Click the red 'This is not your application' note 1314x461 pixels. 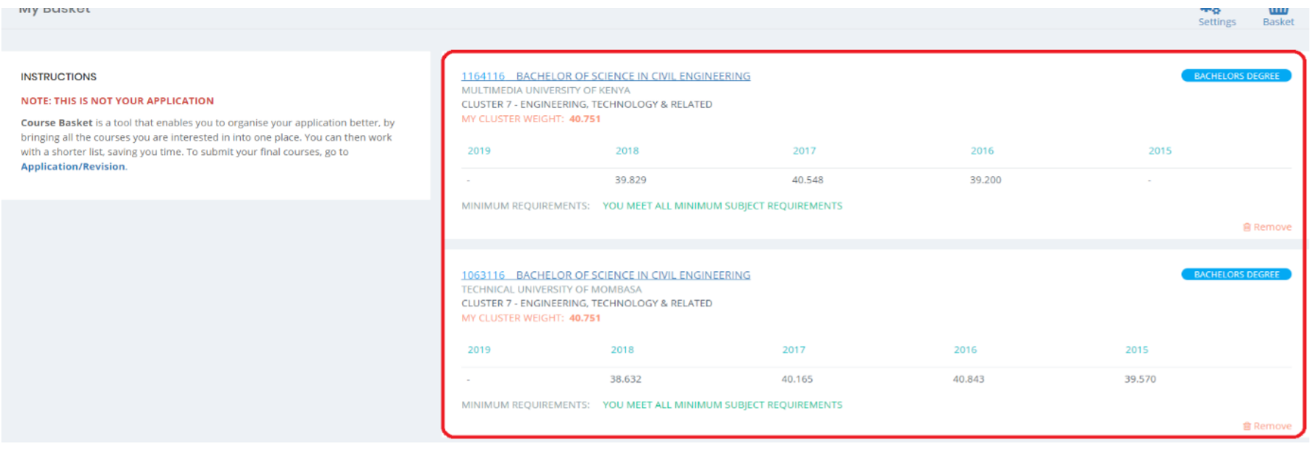[x=117, y=101]
